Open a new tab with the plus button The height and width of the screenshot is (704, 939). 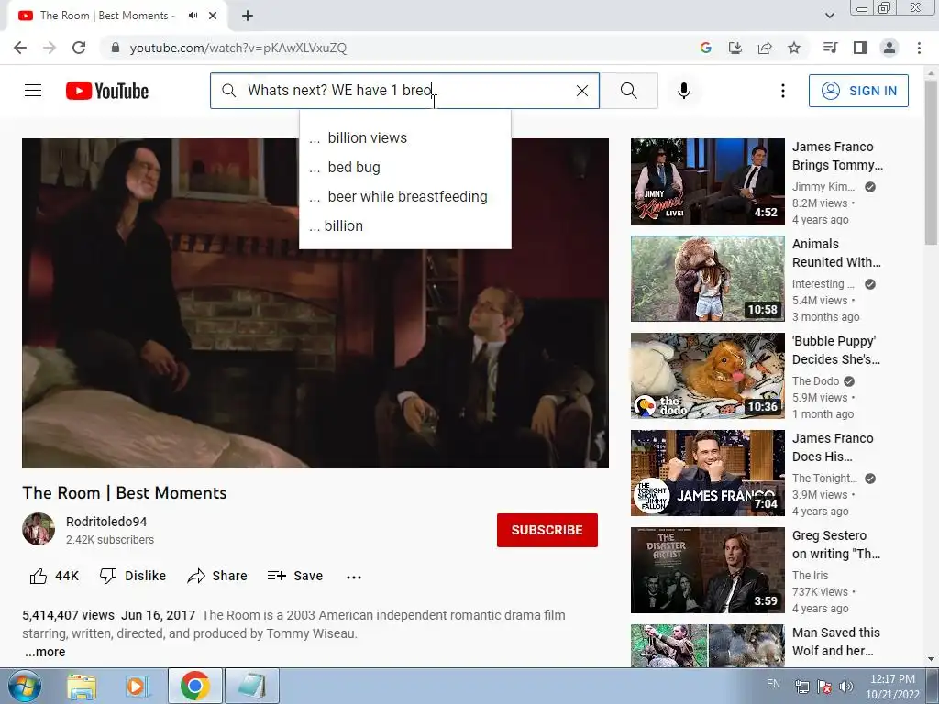pyautogui.click(x=248, y=16)
